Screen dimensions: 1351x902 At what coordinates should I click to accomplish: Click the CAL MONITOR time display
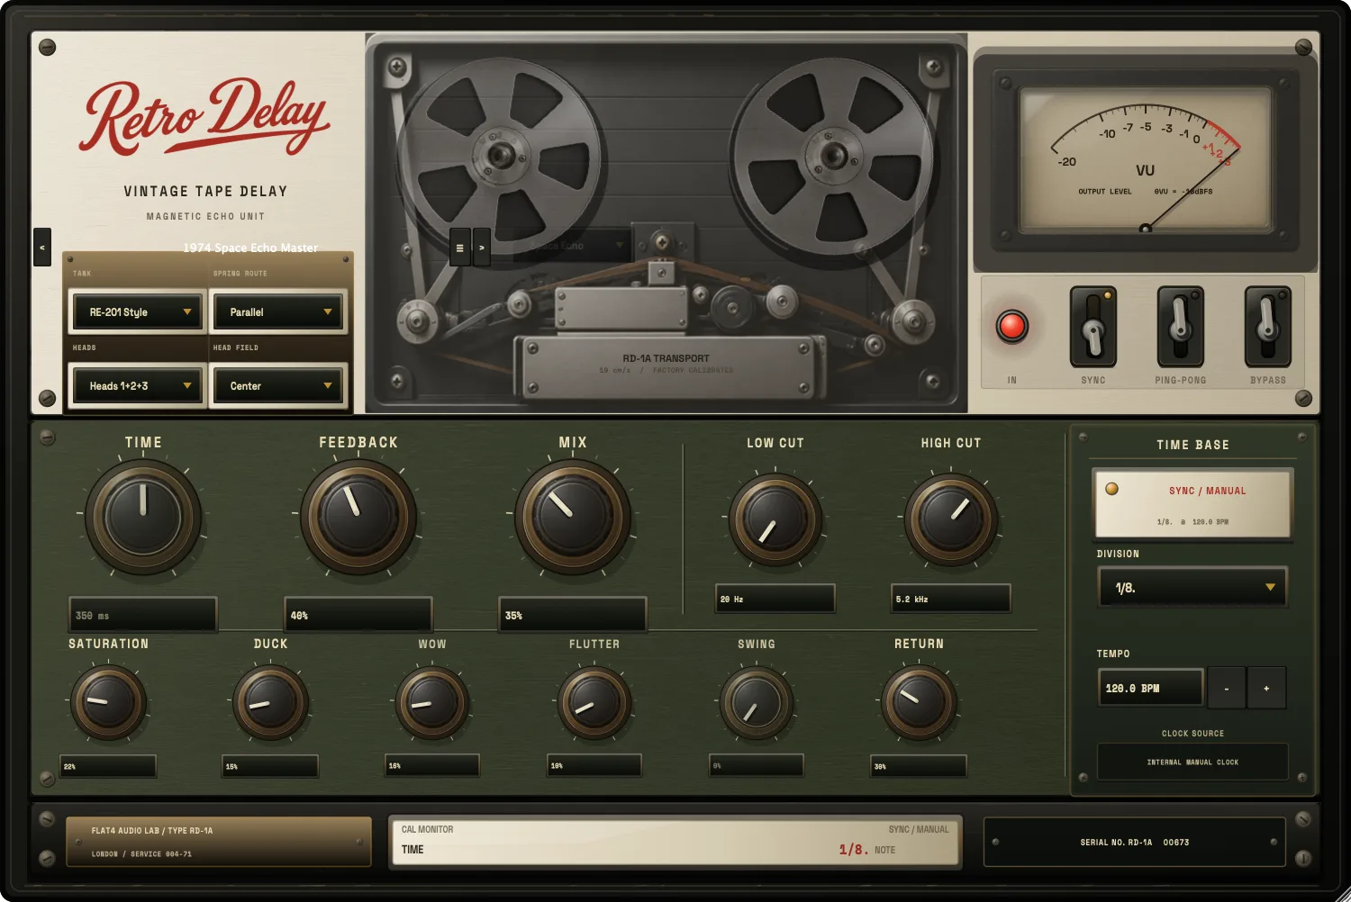coord(675,841)
